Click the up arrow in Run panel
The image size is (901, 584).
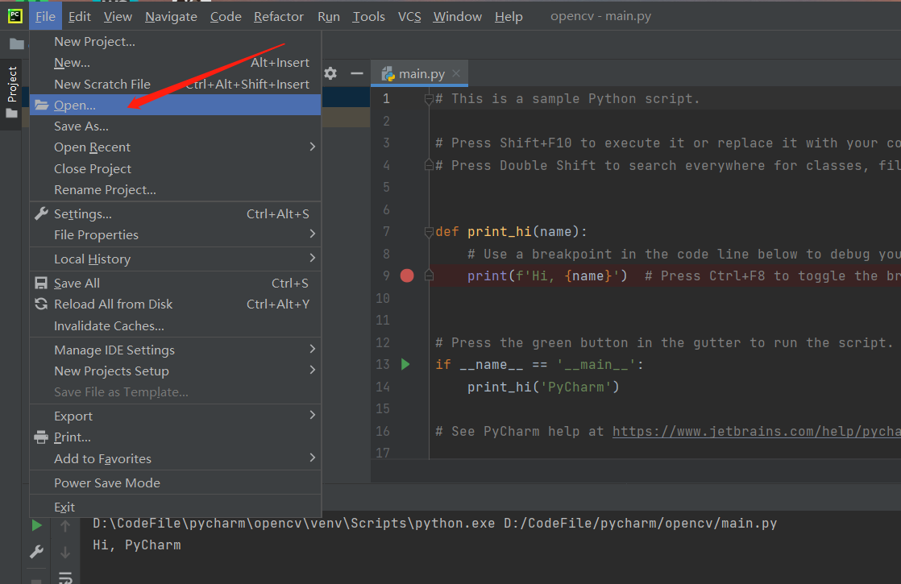click(x=65, y=525)
